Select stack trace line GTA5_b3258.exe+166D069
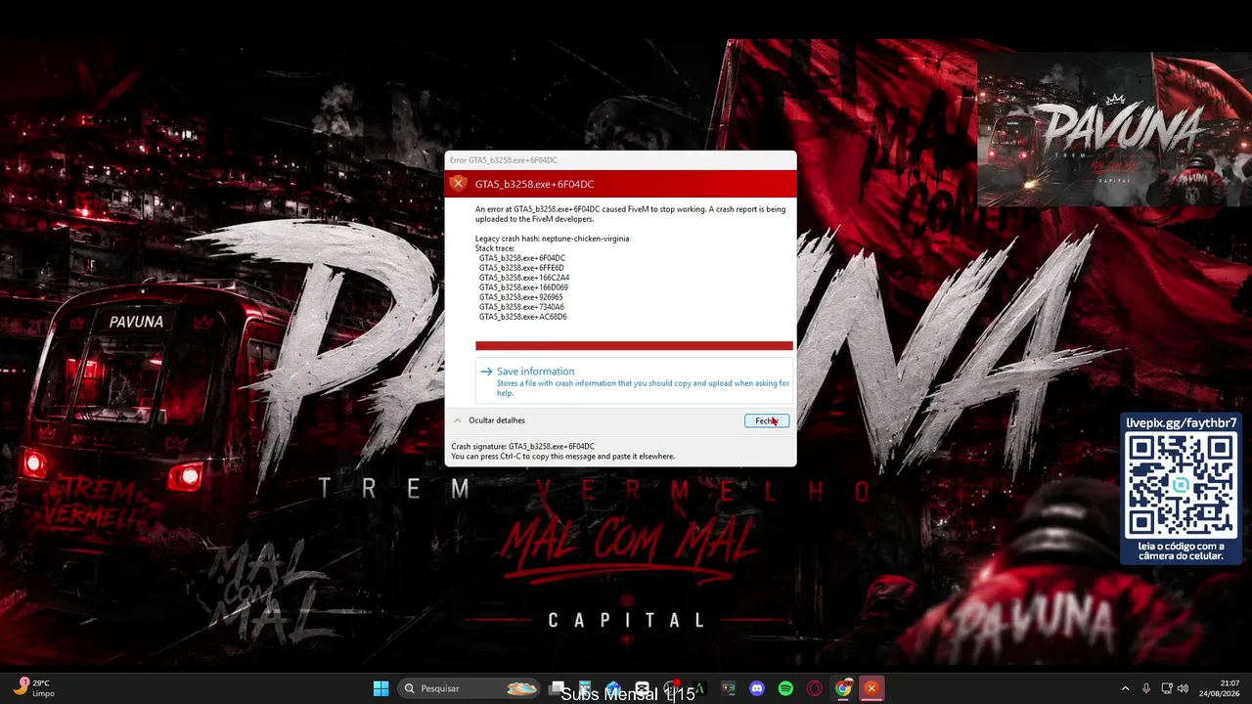The width and height of the screenshot is (1252, 704). point(523,287)
